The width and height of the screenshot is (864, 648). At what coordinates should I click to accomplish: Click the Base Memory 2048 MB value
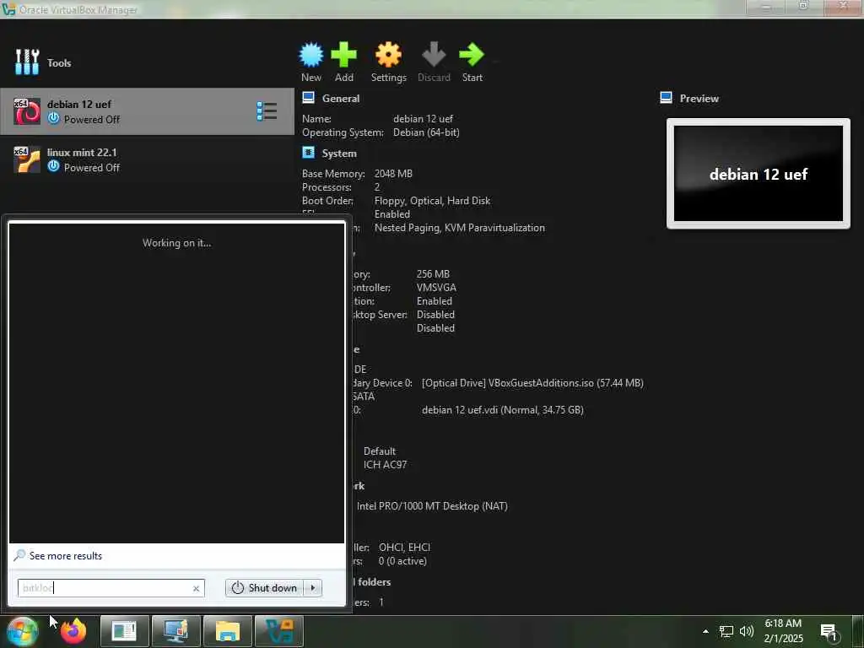pos(393,174)
